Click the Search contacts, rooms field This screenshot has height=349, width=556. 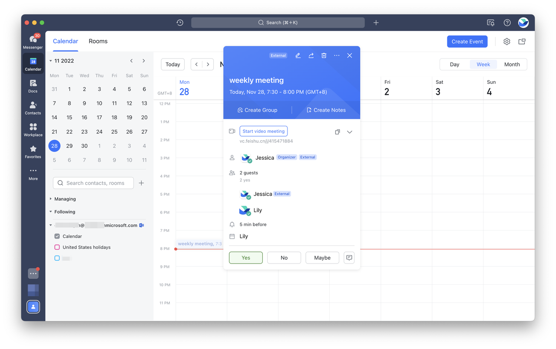pos(93,183)
